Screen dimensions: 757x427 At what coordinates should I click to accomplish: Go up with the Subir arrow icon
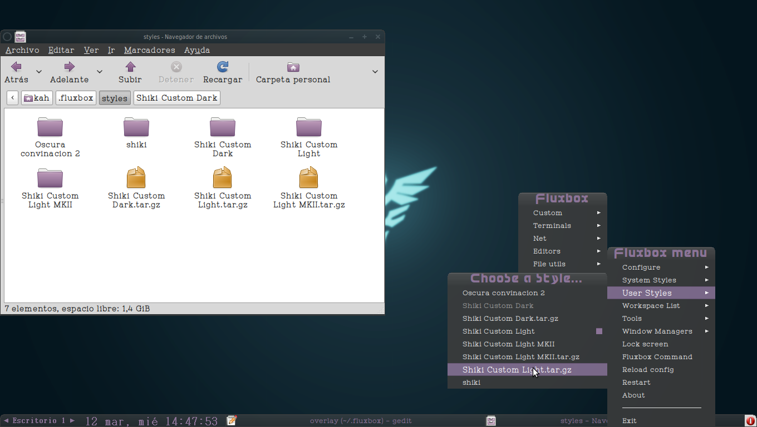130,67
